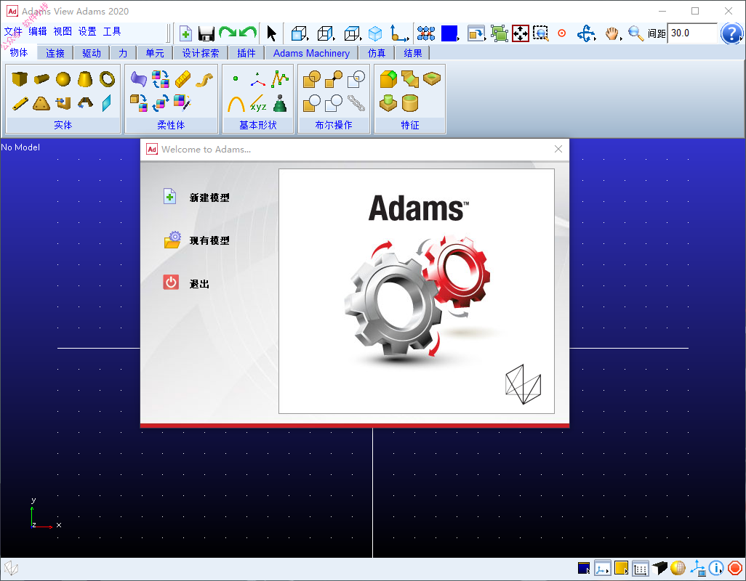Choose the triangular plate solid tool
The height and width of the screenshot is (581, 746).
pos(41,103)
